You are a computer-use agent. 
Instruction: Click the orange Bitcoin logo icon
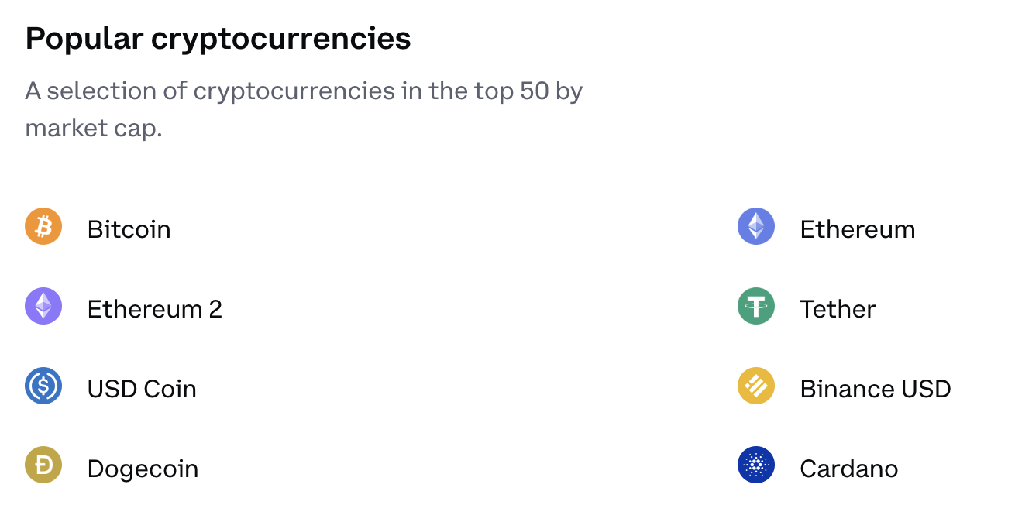click(x=43, y=227)
